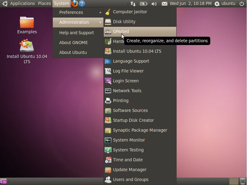Image resolution: width=247 pixels, height=185 pixels.
Task: Click the GParted icon in menu
Action: 108,32
